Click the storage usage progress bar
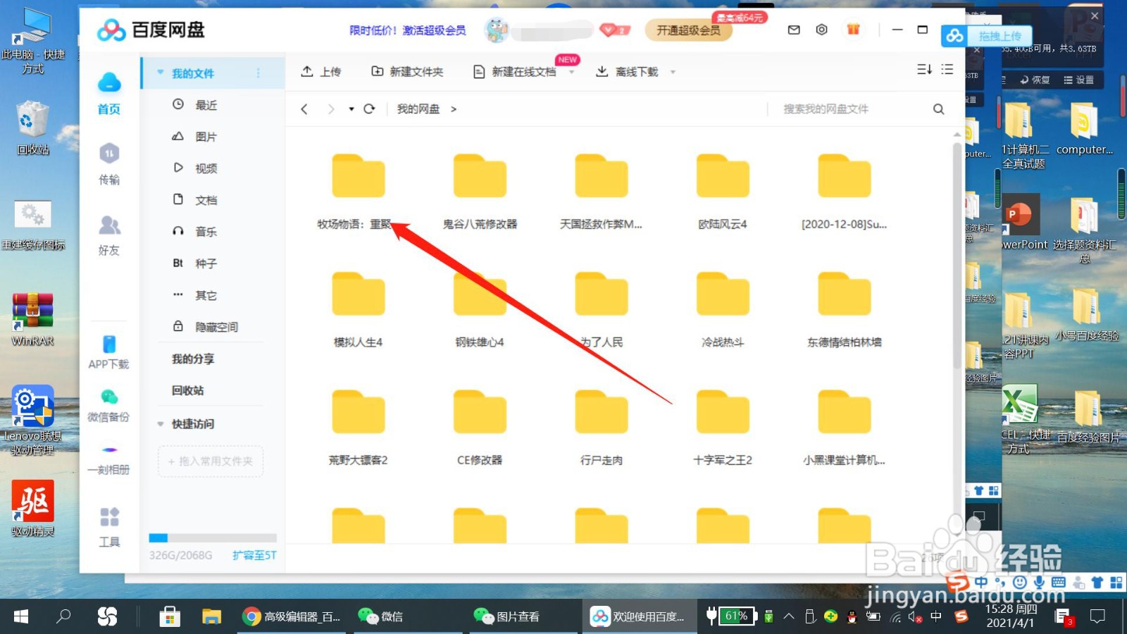This screenshot has width=1127, height=634. click(x=210, y=538)
